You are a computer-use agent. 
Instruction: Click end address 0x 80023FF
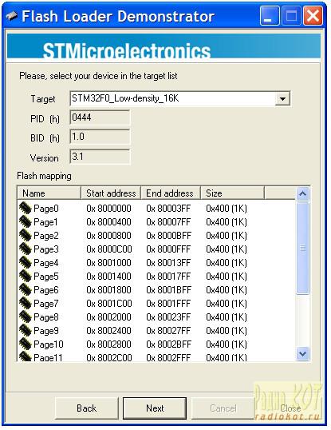pyautogui.click(x=168, y=317)
